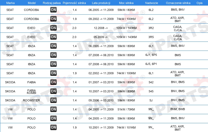Click the SKODA cell in the Roomster row

click(x=10, y=100)
